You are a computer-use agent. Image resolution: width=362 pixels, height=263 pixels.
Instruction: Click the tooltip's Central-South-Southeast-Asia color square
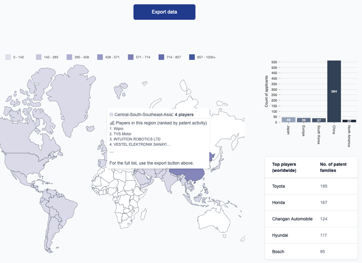(x=111, y=115)
